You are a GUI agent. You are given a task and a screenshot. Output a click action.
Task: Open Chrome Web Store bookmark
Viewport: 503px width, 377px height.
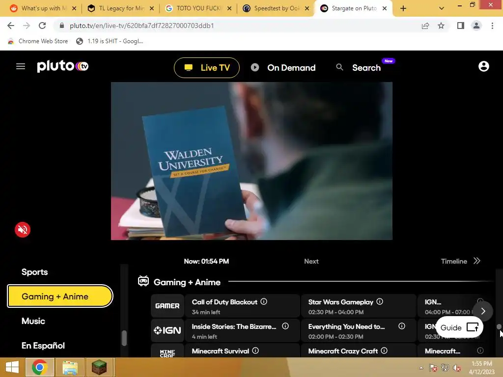coord(38,41)
